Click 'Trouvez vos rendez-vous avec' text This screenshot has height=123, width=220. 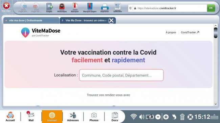(108, 95)
